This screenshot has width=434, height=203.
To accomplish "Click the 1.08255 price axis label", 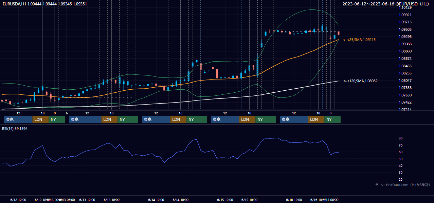I will tap(405, 73).
